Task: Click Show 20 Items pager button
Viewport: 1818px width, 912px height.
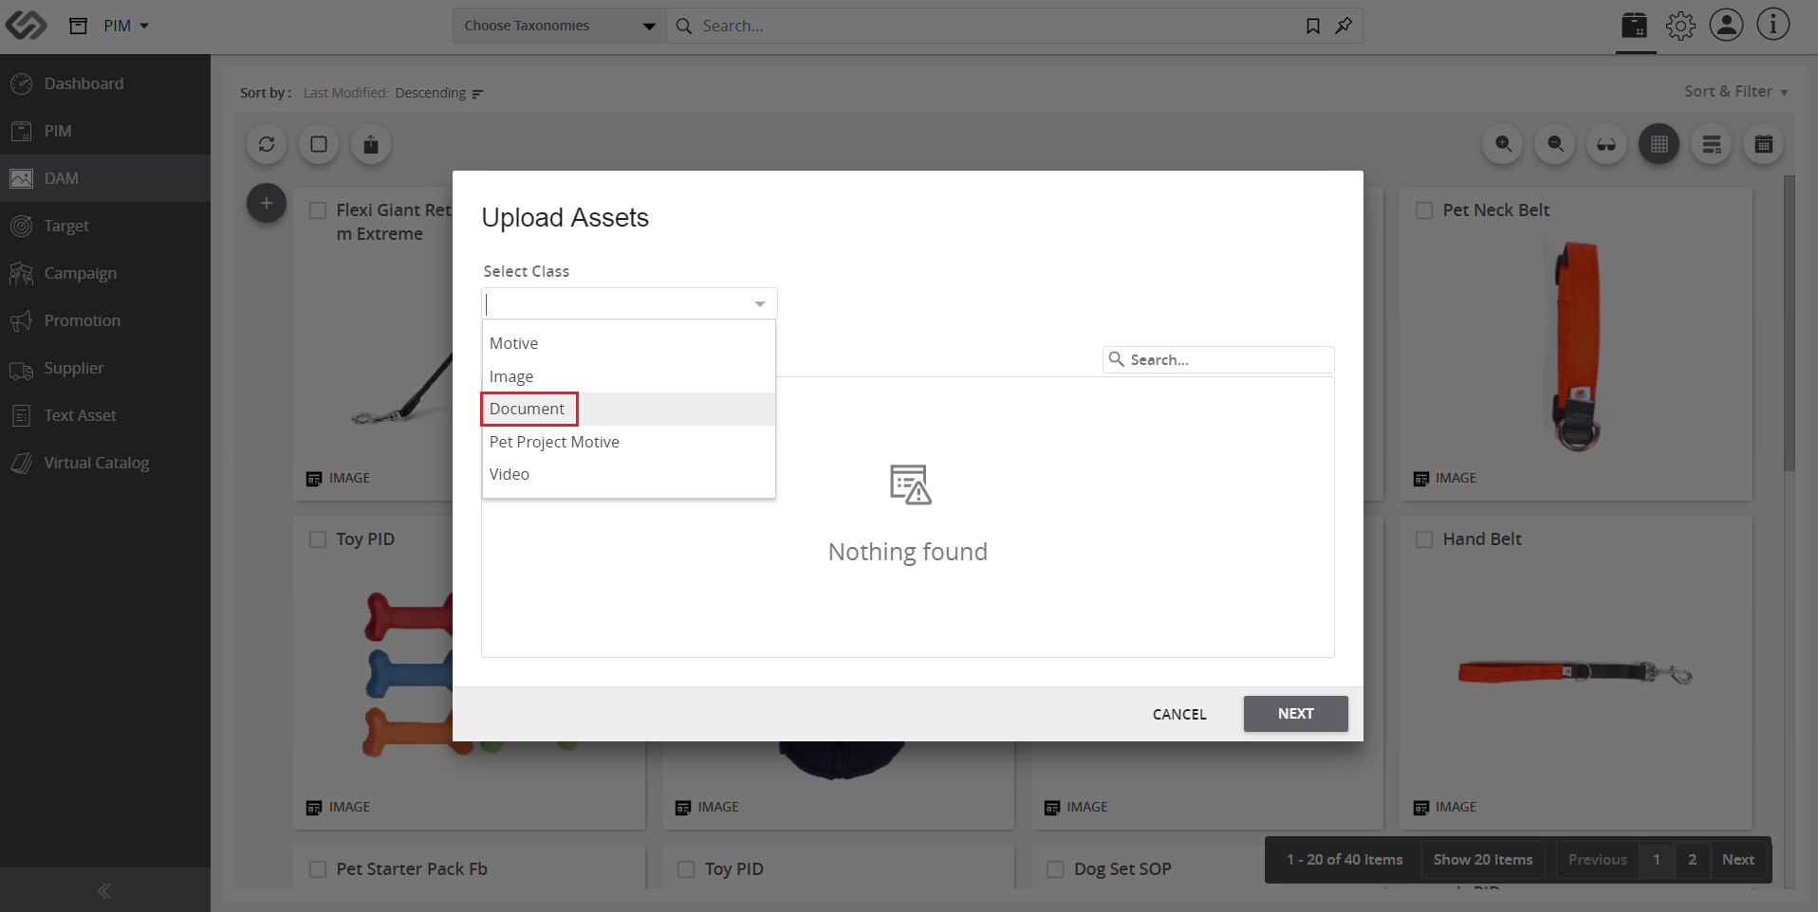Action: pos(1483,860)
